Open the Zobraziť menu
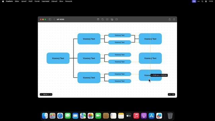This screenshot has width=215, height=121. click(54, 1)
